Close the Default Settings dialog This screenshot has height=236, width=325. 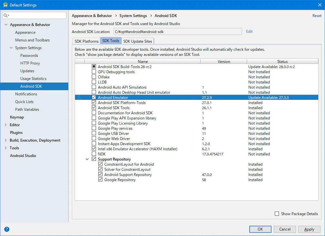click(x=320, y=5)
